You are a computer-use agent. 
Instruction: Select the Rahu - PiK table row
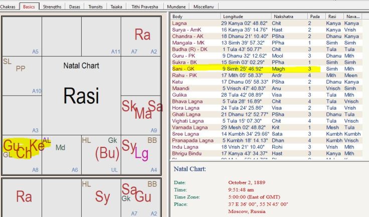241,75
